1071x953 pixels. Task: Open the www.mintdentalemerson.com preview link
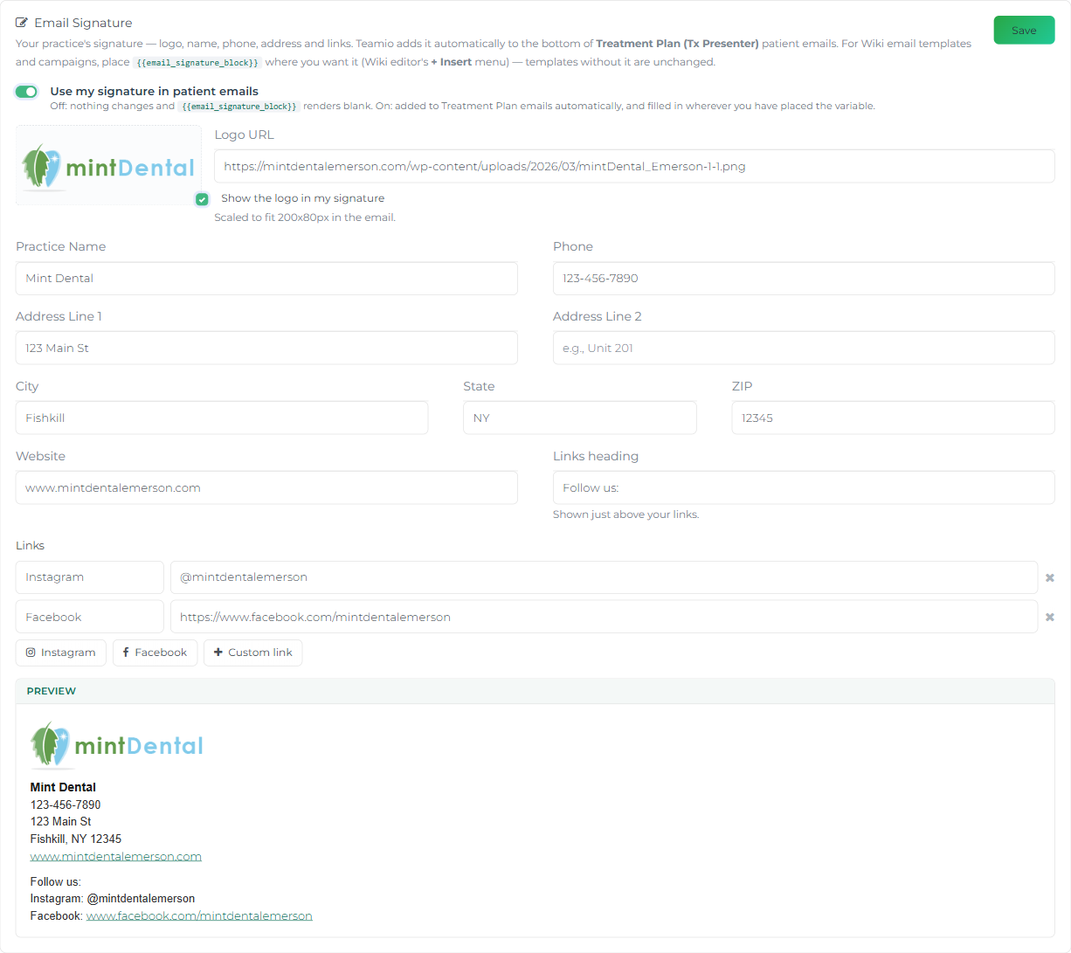pyautogui.click(x=116, y=856)
